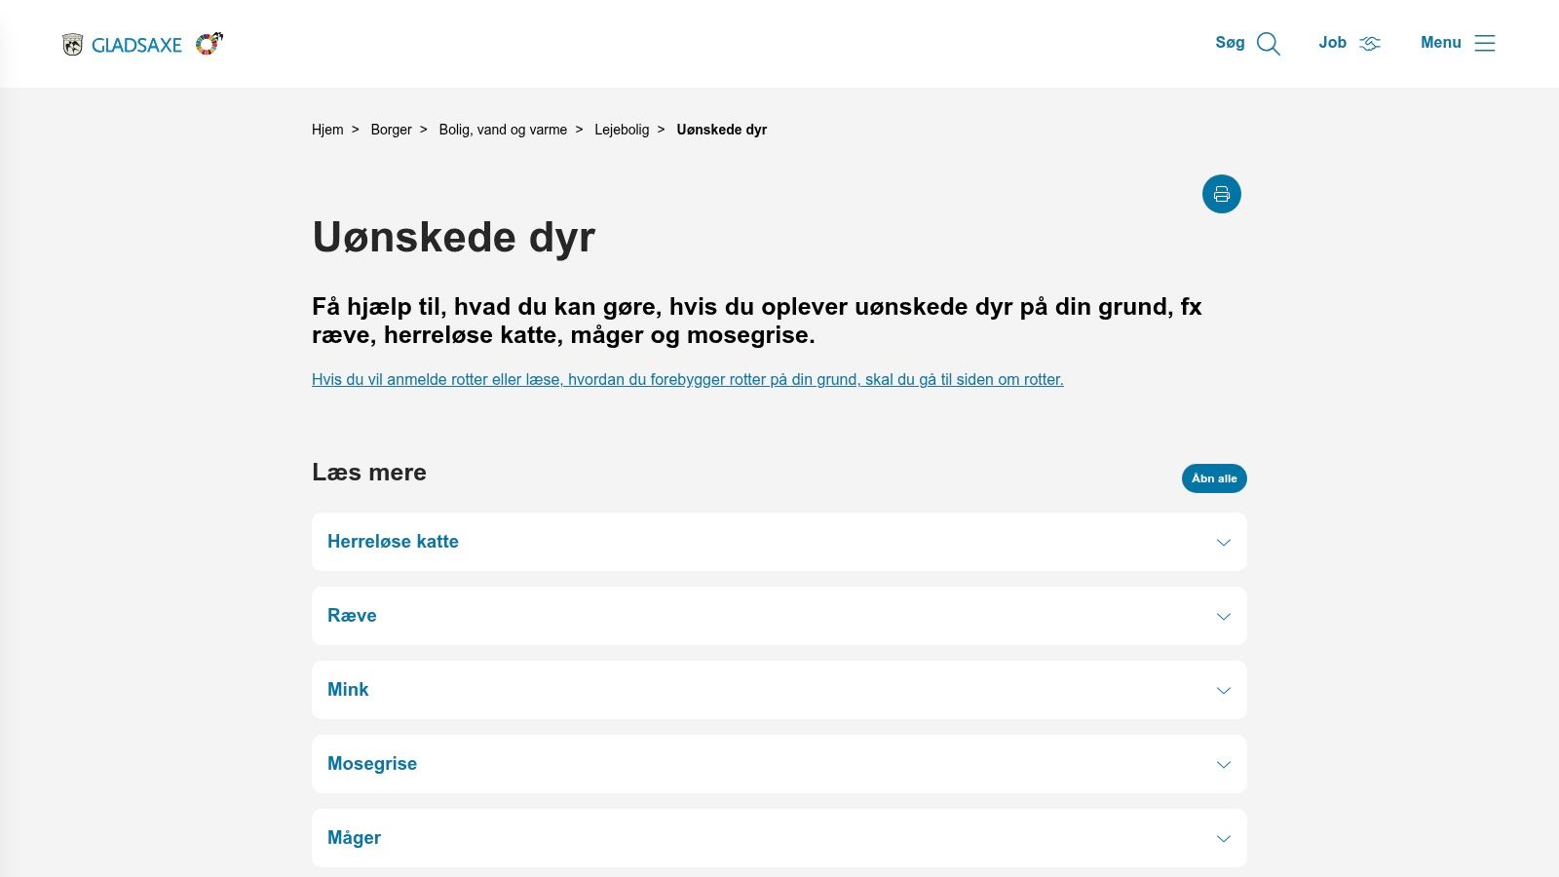
Task: Expand the Mink section title
Action: pos(348,690)
